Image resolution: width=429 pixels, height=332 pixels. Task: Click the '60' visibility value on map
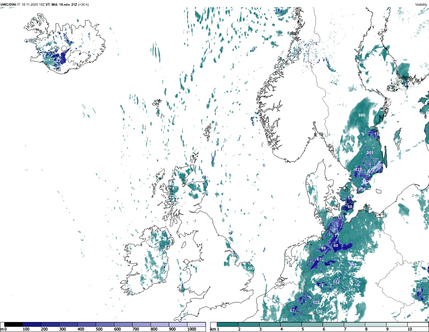336,246
